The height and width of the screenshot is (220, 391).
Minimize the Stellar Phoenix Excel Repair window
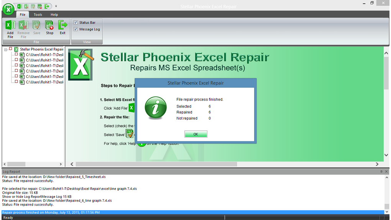click(x=364, y=3)
